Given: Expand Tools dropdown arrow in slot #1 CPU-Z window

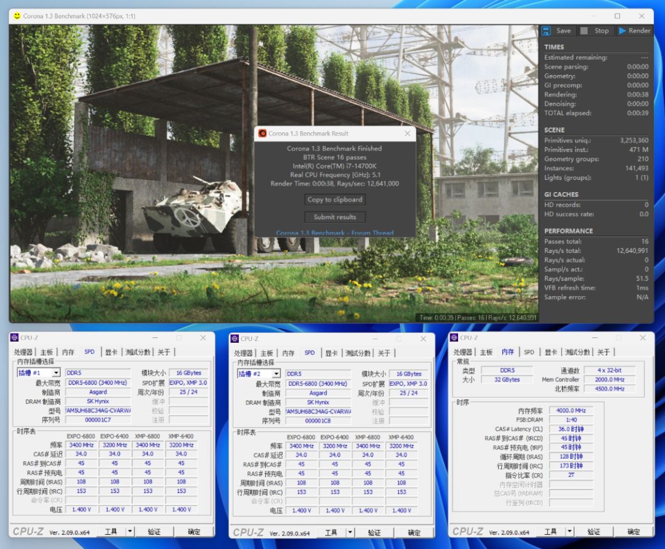Looking at the screenshot, I should pos(130,531).
